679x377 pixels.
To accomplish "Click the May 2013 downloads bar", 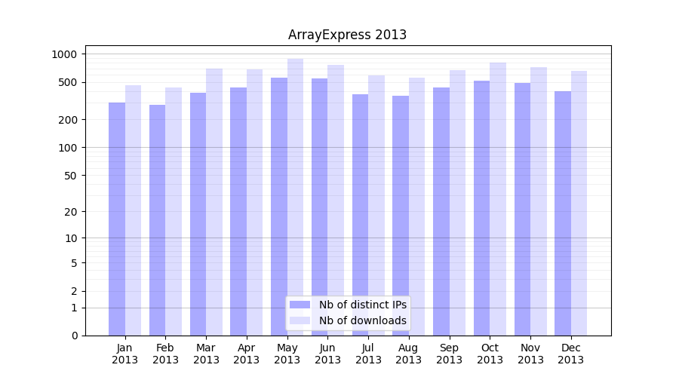I will point(295,196).
